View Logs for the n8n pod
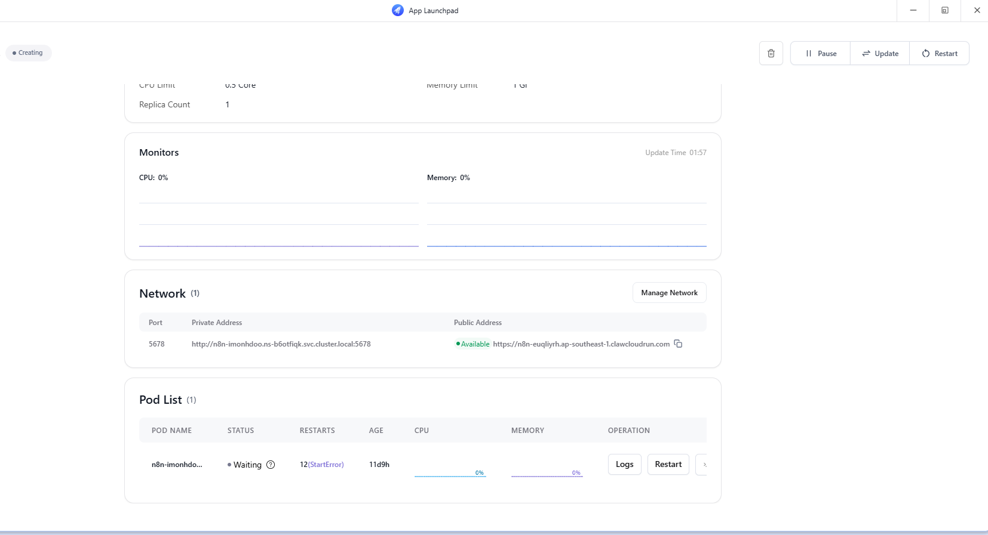The height and width of the screenshot is (535, 988). tap(624, 465)
